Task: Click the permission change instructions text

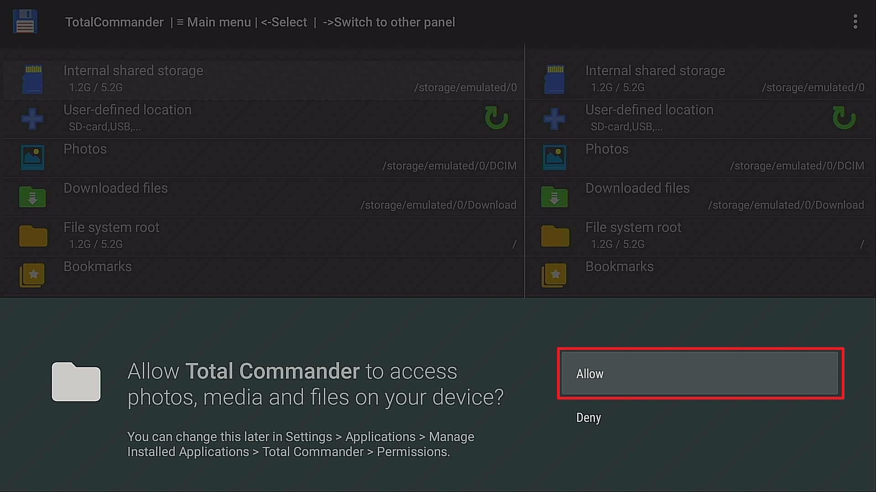Action: click(301, 444)
